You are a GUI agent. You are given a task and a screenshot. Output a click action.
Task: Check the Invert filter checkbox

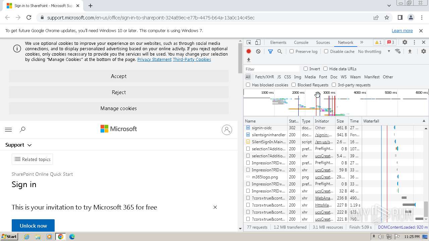tap(306, 69)
